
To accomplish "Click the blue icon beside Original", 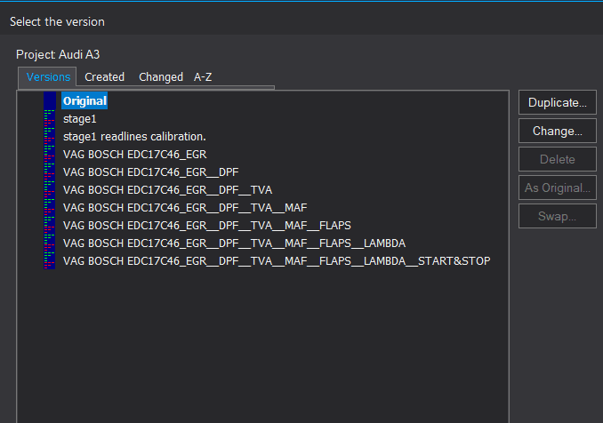I will [50, 100].
